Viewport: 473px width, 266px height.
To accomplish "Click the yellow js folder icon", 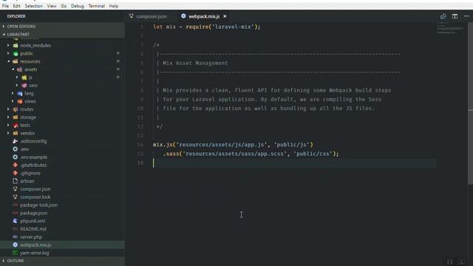I will click(24, 78).
